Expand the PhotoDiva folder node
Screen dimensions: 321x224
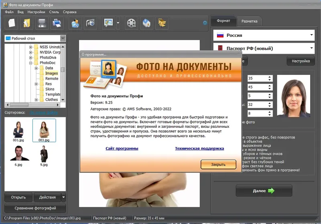pyautogui.click(x=31, y=58)
